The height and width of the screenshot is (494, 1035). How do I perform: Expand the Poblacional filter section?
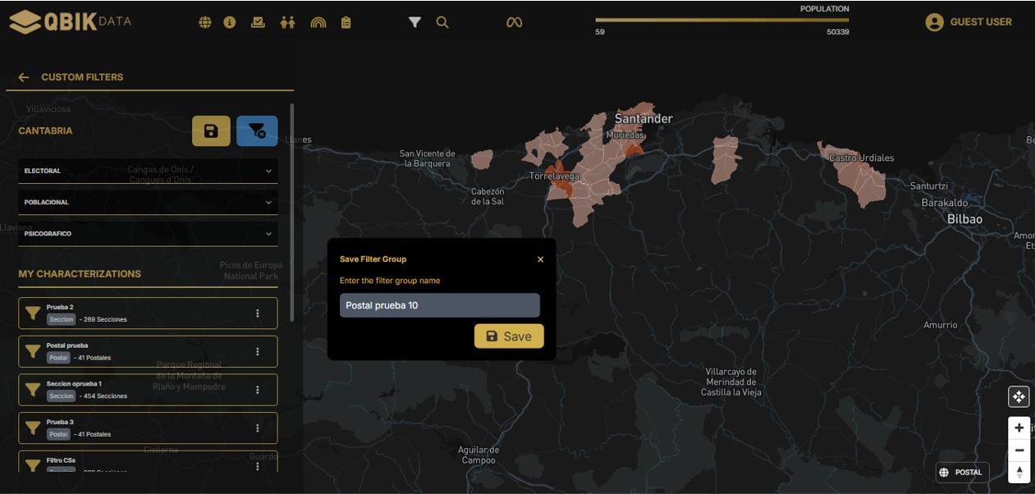point(148,202)
